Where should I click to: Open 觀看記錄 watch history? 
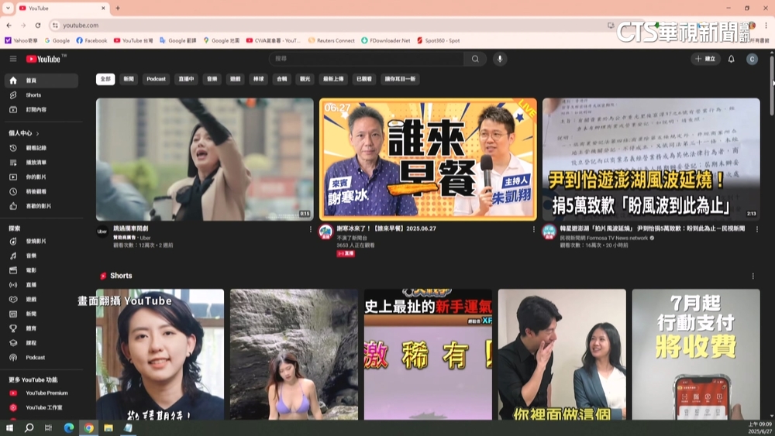(42, 148)
